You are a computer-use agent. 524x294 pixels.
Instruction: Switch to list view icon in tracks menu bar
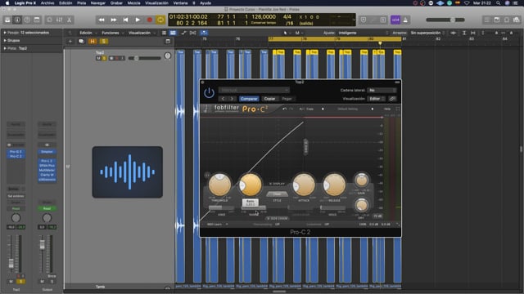coord(164,33)
